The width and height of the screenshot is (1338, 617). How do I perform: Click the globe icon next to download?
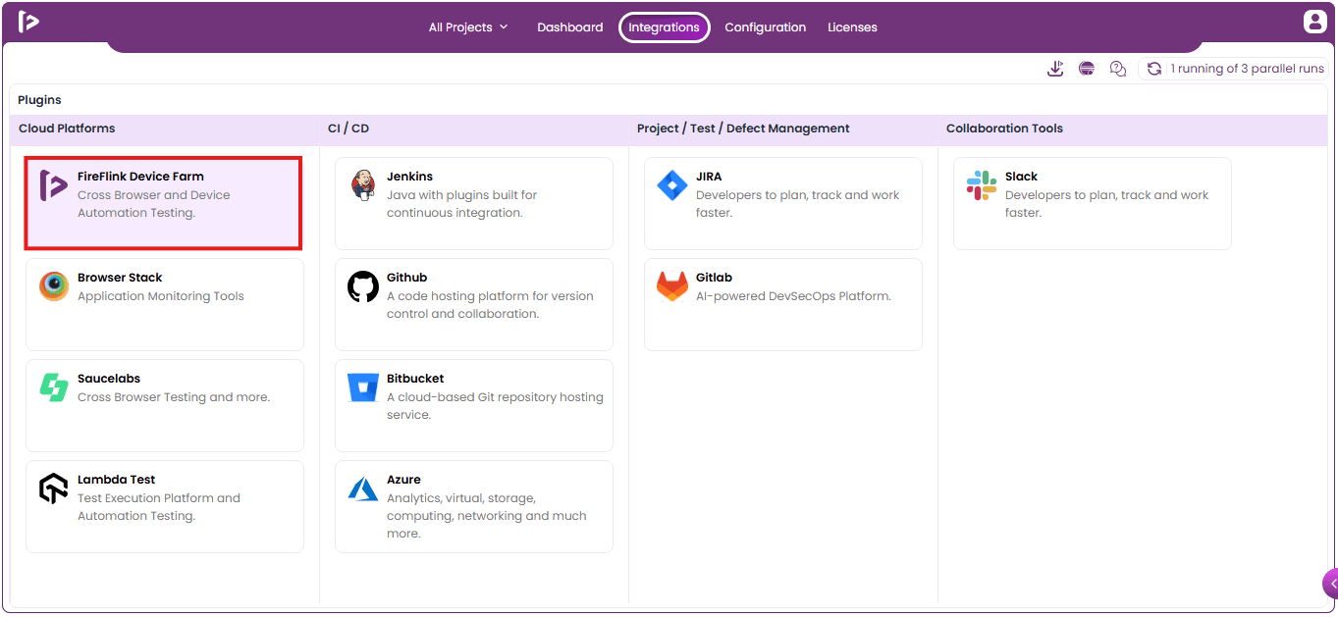[1087, 69]
